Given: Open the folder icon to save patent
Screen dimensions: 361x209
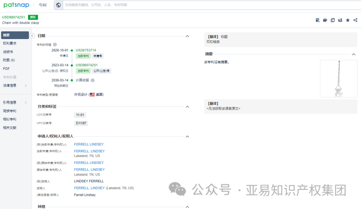Looking at the screenshot, I should pyautogui.click(x=325, y=20).
